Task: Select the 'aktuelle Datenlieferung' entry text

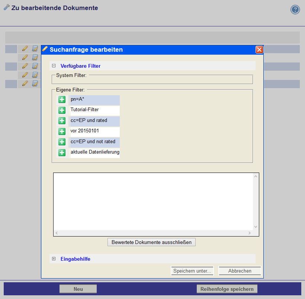Action: click(x=95, y=152)
